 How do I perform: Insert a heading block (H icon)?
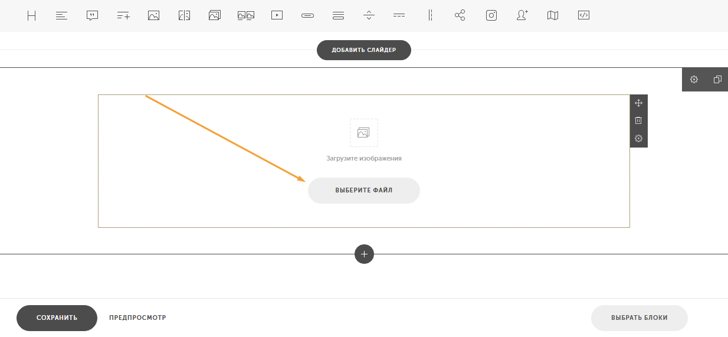click(31, 16)
